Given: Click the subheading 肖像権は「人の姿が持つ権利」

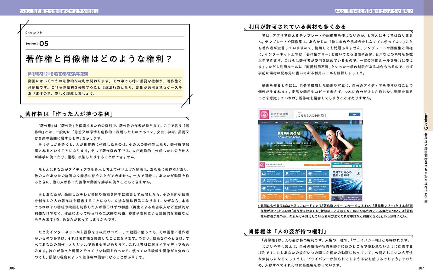Looking at the screenshot, I should coord(288,231).
